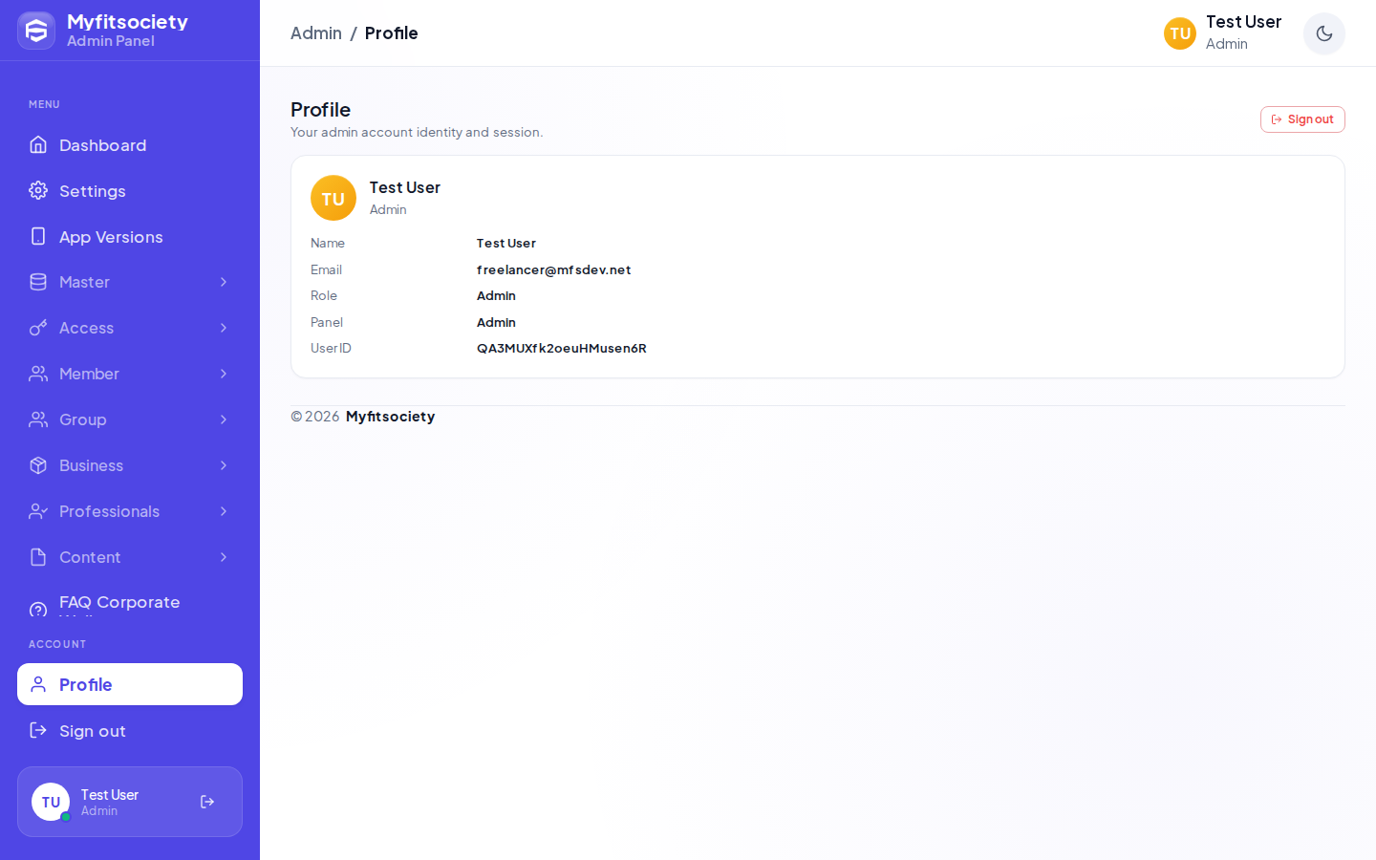Click the sign-out icon in the sidebar user card

pyautogui.click(x=207, y=802)
